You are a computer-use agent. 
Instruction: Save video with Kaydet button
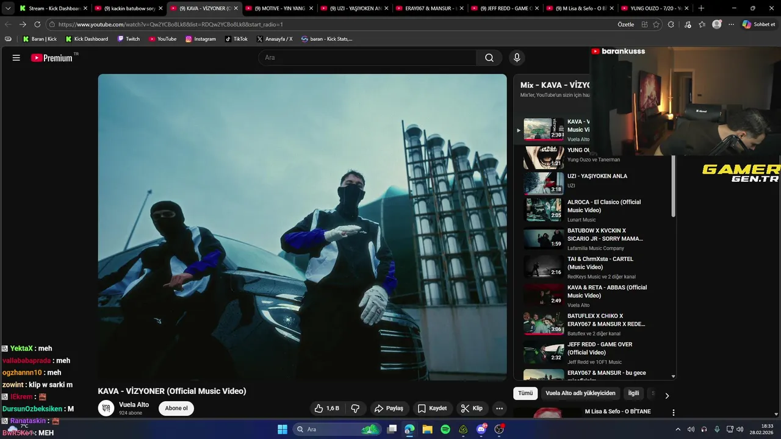432,409
